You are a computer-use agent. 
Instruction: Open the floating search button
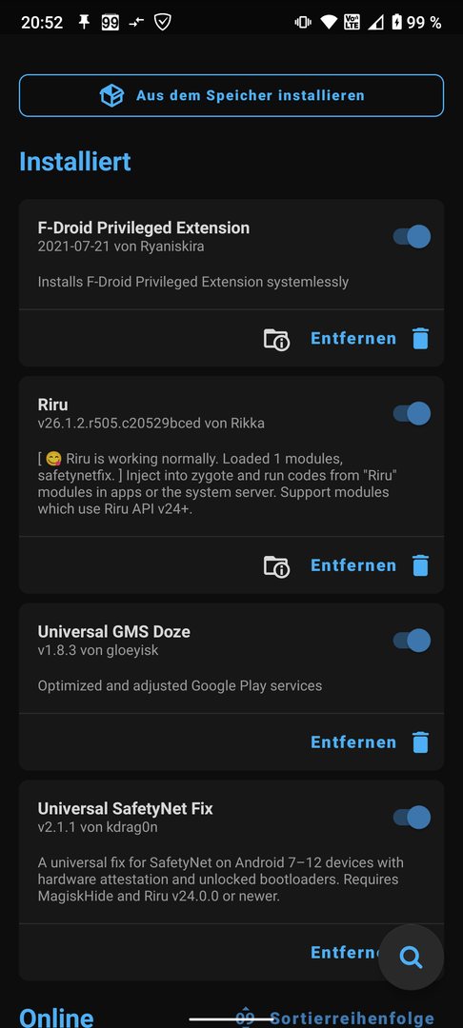412,958
